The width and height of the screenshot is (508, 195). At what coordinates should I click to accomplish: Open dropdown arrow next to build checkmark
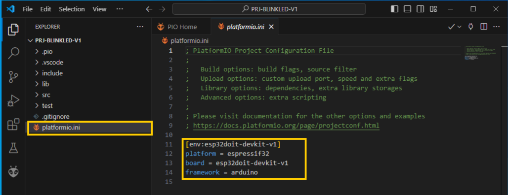point(460,27)
